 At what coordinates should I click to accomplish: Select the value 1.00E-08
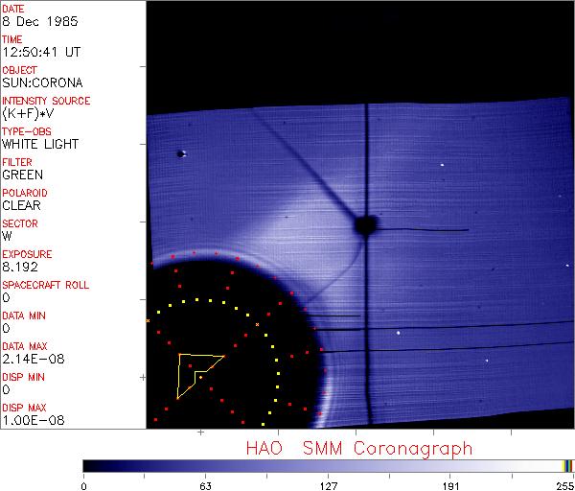coord(34,420)
